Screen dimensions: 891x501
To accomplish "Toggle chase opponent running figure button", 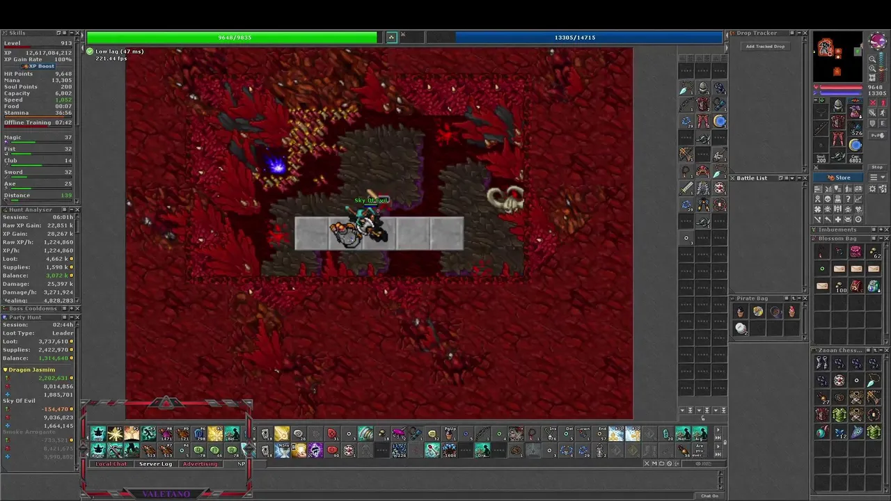I will click(x=883, y=113).
